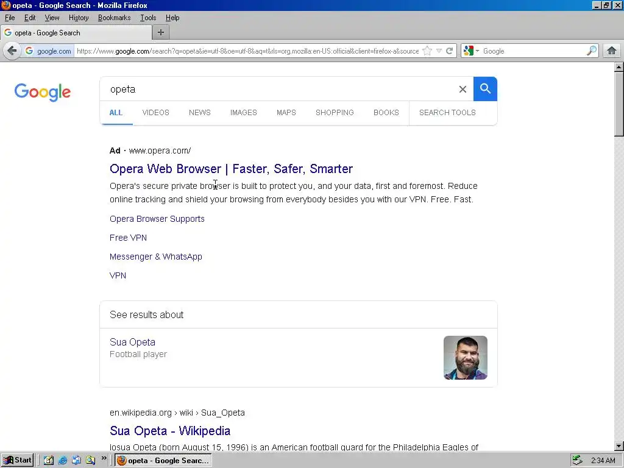Open the Windows Start button
The image size is (624, 468).
[x=18, y=461]
